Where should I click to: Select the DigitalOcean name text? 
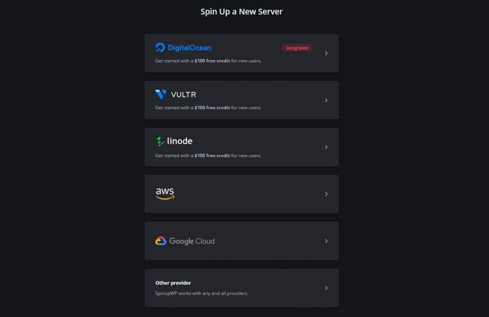pyautogui.click(x=189, y=48)
